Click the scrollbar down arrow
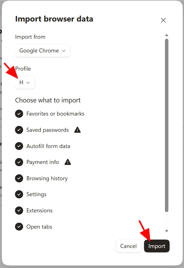 coord(167,231)
